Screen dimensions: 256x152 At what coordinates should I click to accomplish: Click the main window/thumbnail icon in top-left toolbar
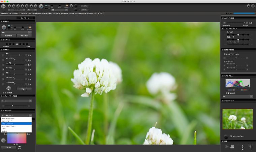click(x=3, y=6)
